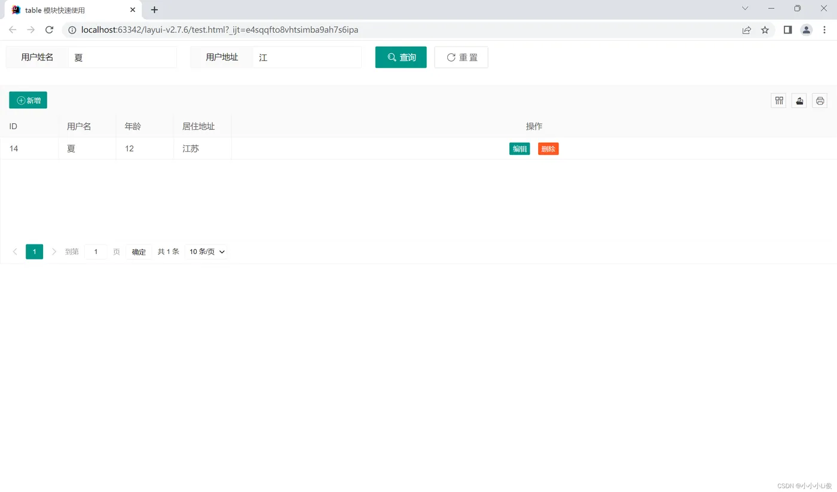This screenshot has height=492, width=837.
Task: Reload the page with browser refresh icon
Action: click(x=50, y=30)
